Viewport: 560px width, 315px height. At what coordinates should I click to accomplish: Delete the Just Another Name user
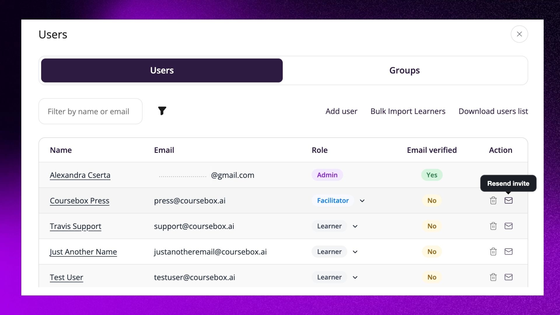click(x=493, y=252)
